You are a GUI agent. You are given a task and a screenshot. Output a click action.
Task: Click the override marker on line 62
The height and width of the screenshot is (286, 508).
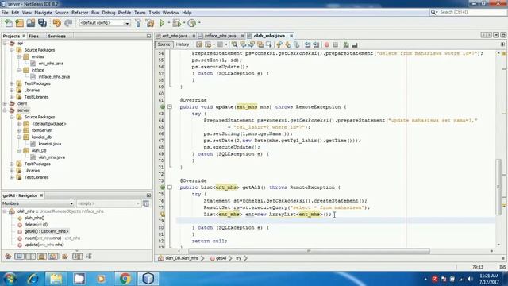(163, 106)
